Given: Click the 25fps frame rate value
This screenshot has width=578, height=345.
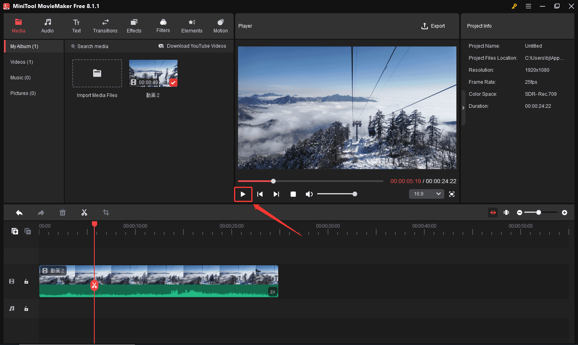Looking at the screenshot, I should pos(531,82).
